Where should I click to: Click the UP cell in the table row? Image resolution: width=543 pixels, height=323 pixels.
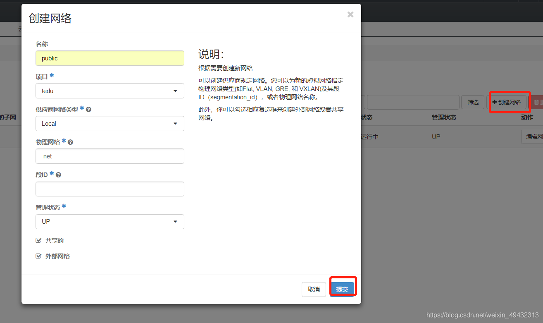(436, 136)
